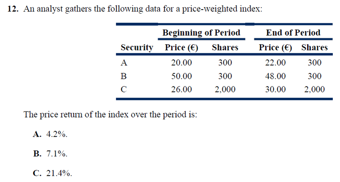Click the "End of Period" table header
Screen dimensions: 340x182
(293, 33)
